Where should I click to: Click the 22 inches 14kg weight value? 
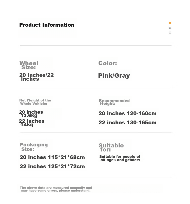32,123
